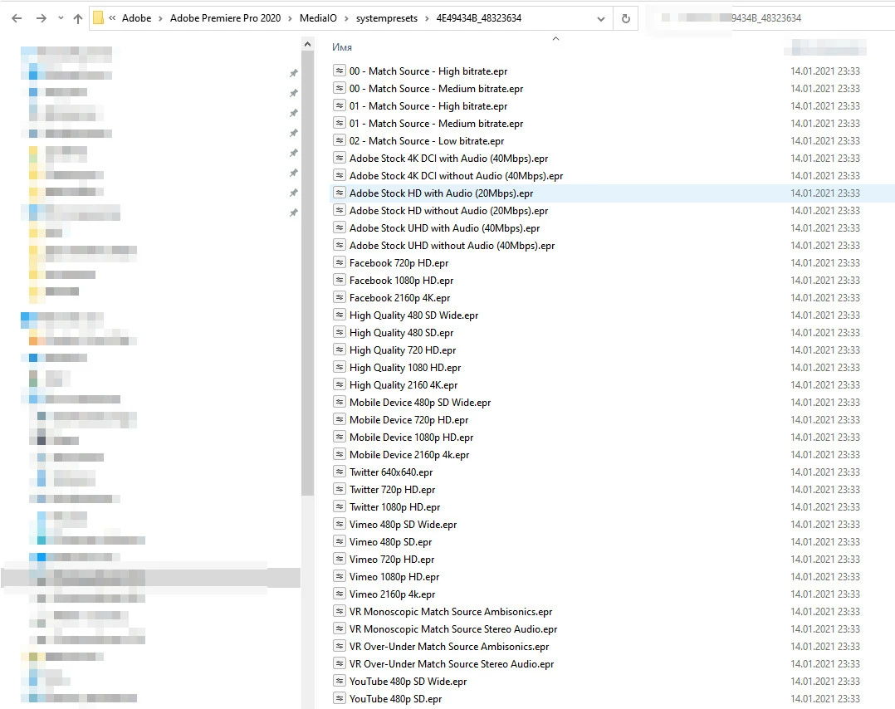Select icon of 02 - Match Source - Low bitrate.epr
This screenshot has width=895, height=709.
click(339, 140)
